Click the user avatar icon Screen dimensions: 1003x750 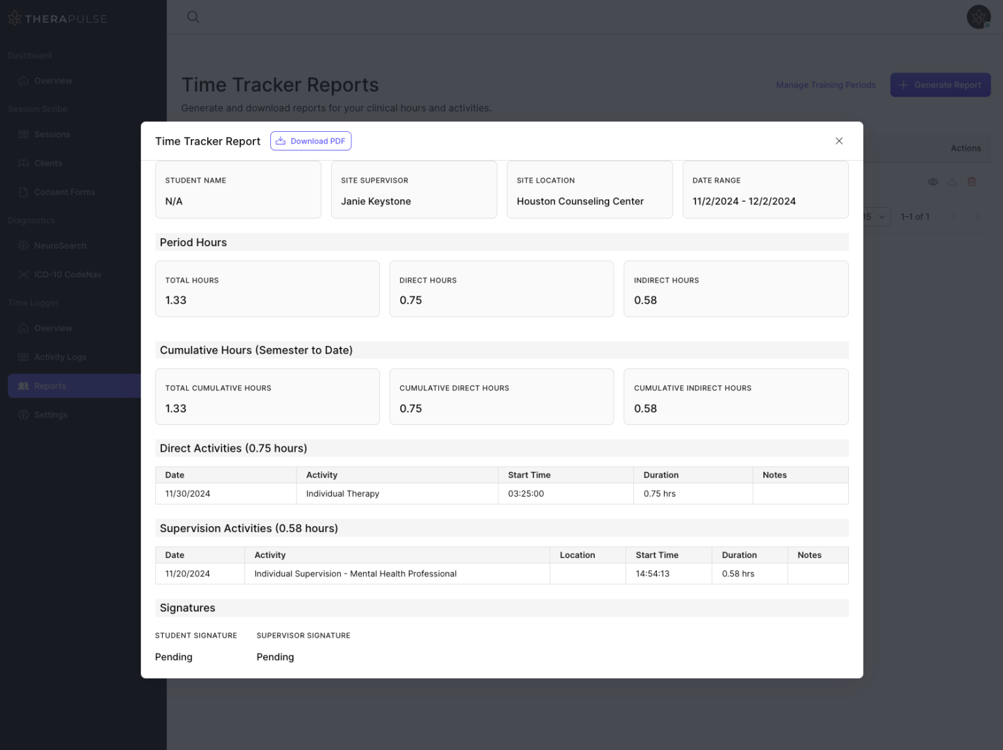[x=978, y=17]
